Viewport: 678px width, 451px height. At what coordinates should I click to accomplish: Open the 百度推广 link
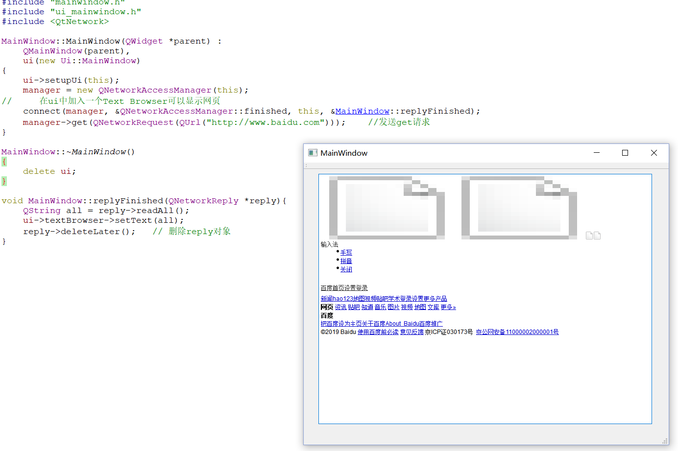pos(431,324)
